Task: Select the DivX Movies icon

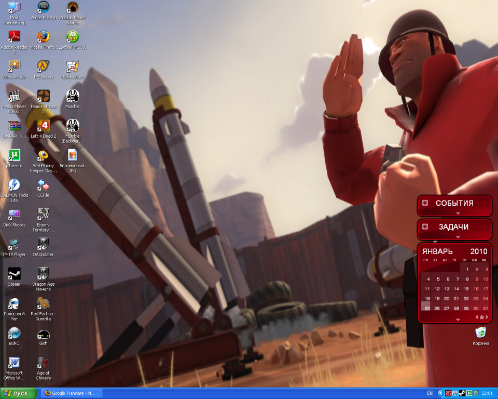Action: 14,218
